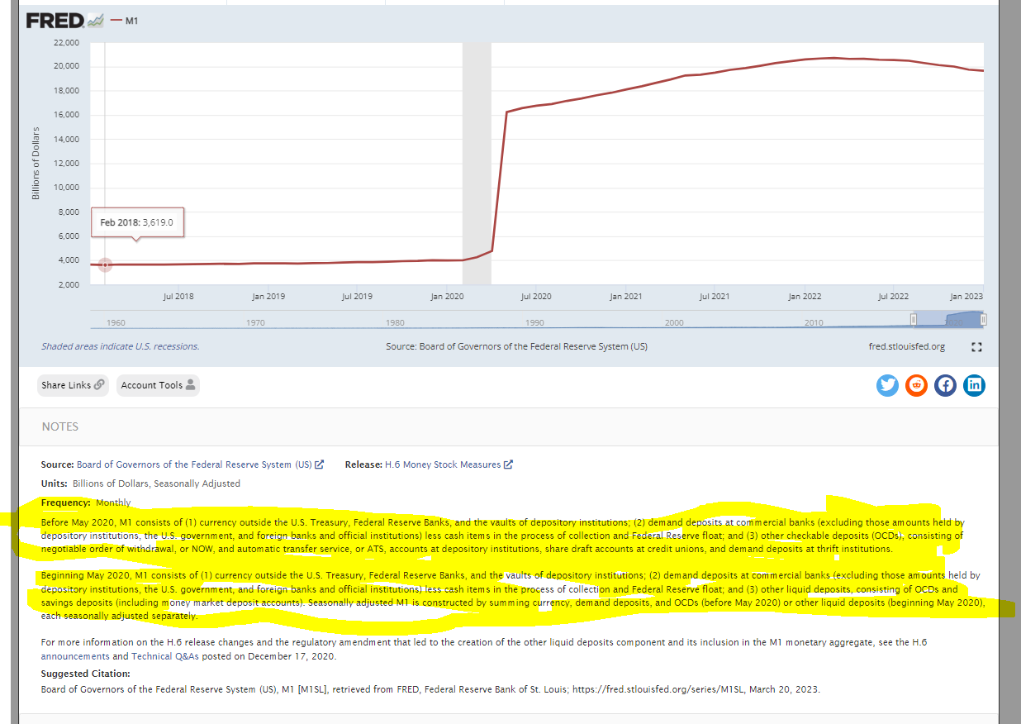1021x724 pixels.
Task: Share the chart on Twitter
Action: [888, 385]
